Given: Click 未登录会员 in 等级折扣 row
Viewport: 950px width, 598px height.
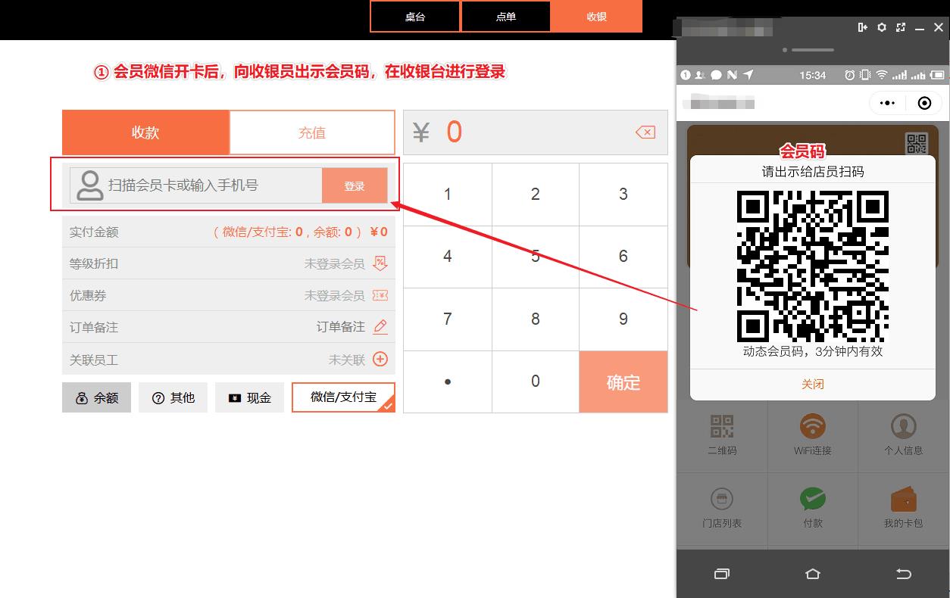Looking at the screenshot, I should coord(334,263).
